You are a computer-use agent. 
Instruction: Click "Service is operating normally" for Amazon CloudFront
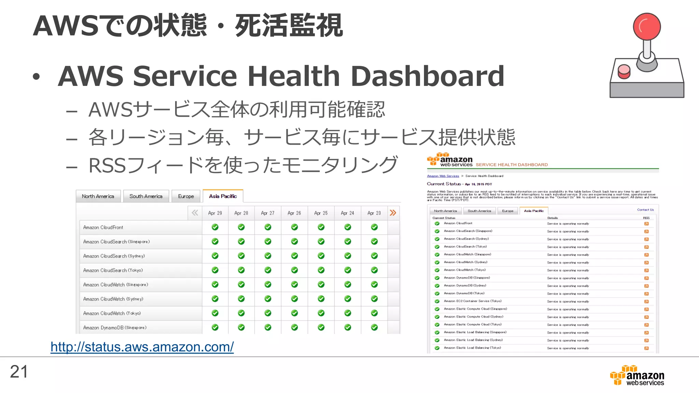568,224
